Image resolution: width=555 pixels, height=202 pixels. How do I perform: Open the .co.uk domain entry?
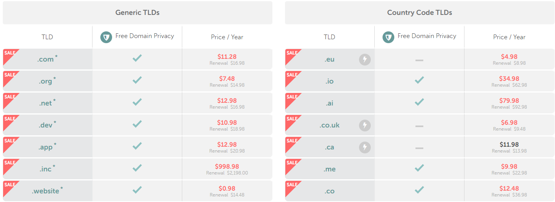[329, 125]
